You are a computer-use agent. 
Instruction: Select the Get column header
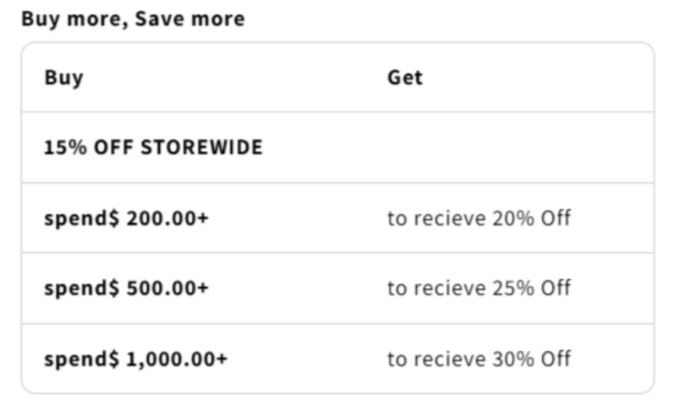[404, 77]
